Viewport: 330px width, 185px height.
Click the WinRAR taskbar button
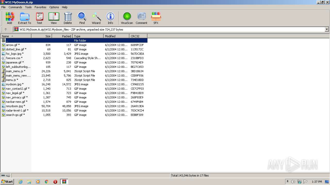coord(64,182)
